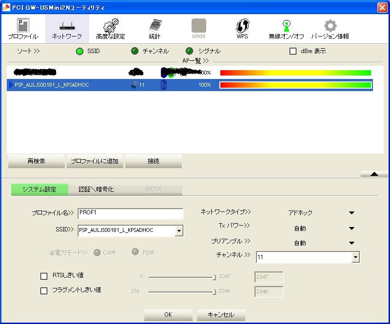Screen dimensions: 390x324
Task: Click the 接続 connect button
Action: click(x=154, y=161)
